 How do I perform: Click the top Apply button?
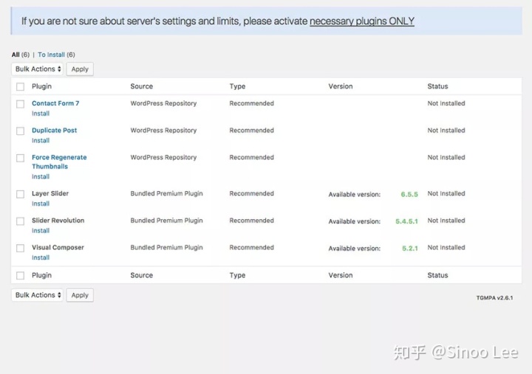click(80, 69)
